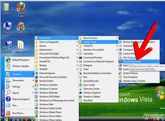Open Connect to a Network Projector
The image size is (165, 121).
pos(98,61)
